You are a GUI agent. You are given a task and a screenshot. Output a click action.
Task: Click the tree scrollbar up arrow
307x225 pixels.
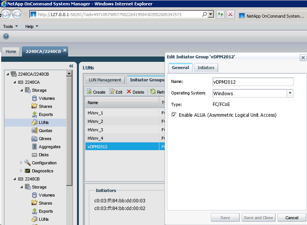[69, 73]
